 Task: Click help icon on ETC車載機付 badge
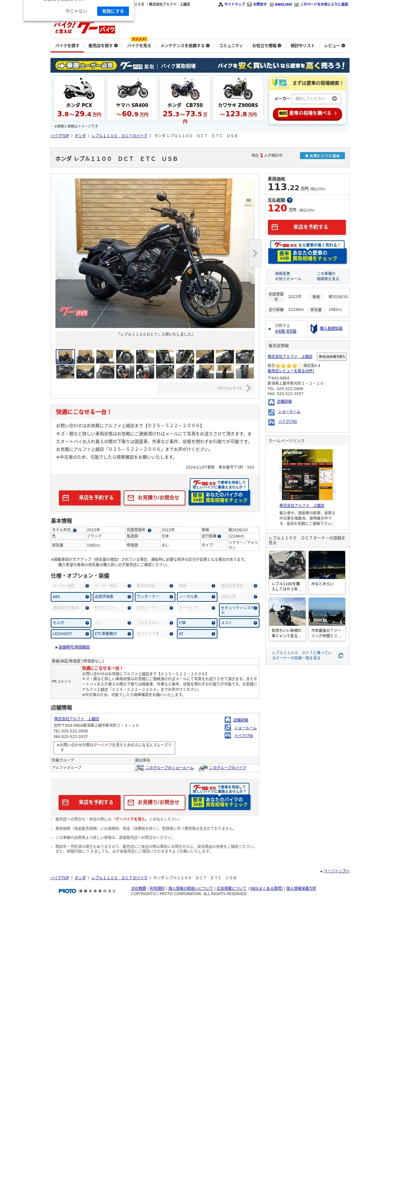[129, 634]
